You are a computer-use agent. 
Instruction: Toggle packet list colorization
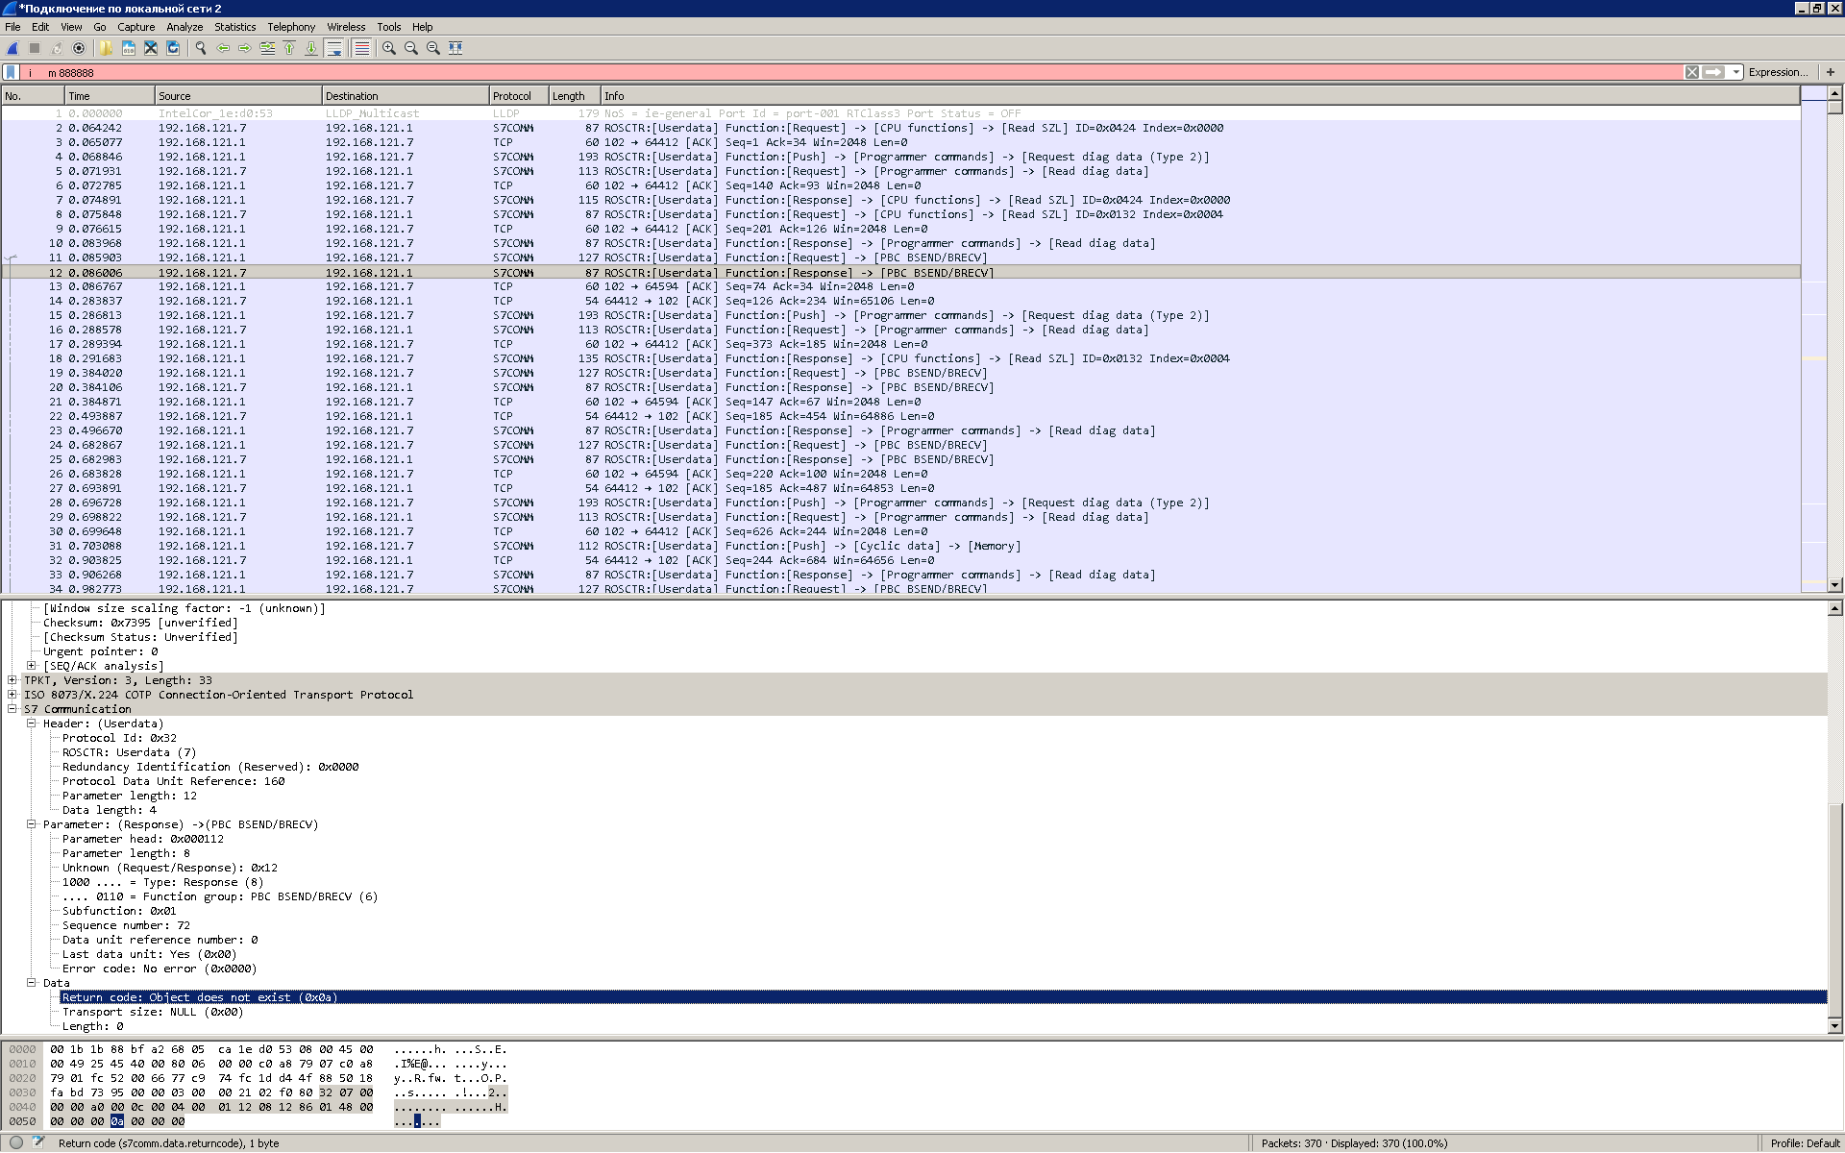pos(361,48)
